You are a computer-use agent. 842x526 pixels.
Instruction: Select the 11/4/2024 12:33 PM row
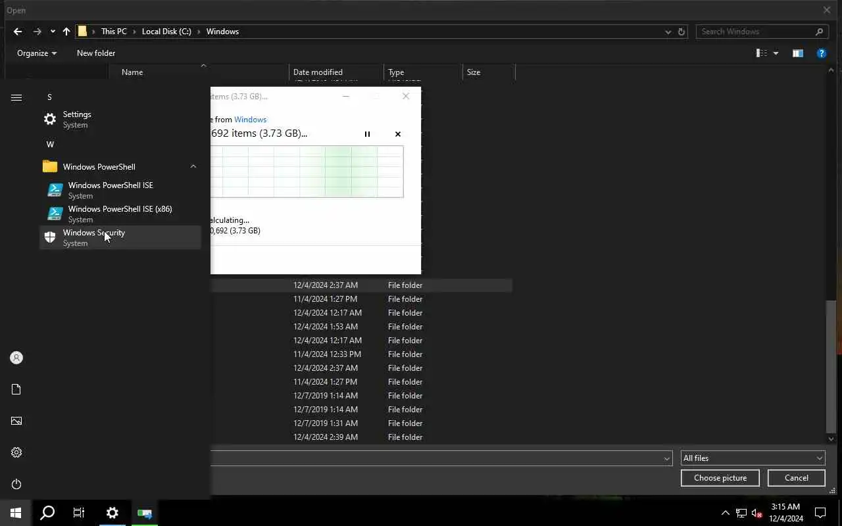click(x=361, y=354)
